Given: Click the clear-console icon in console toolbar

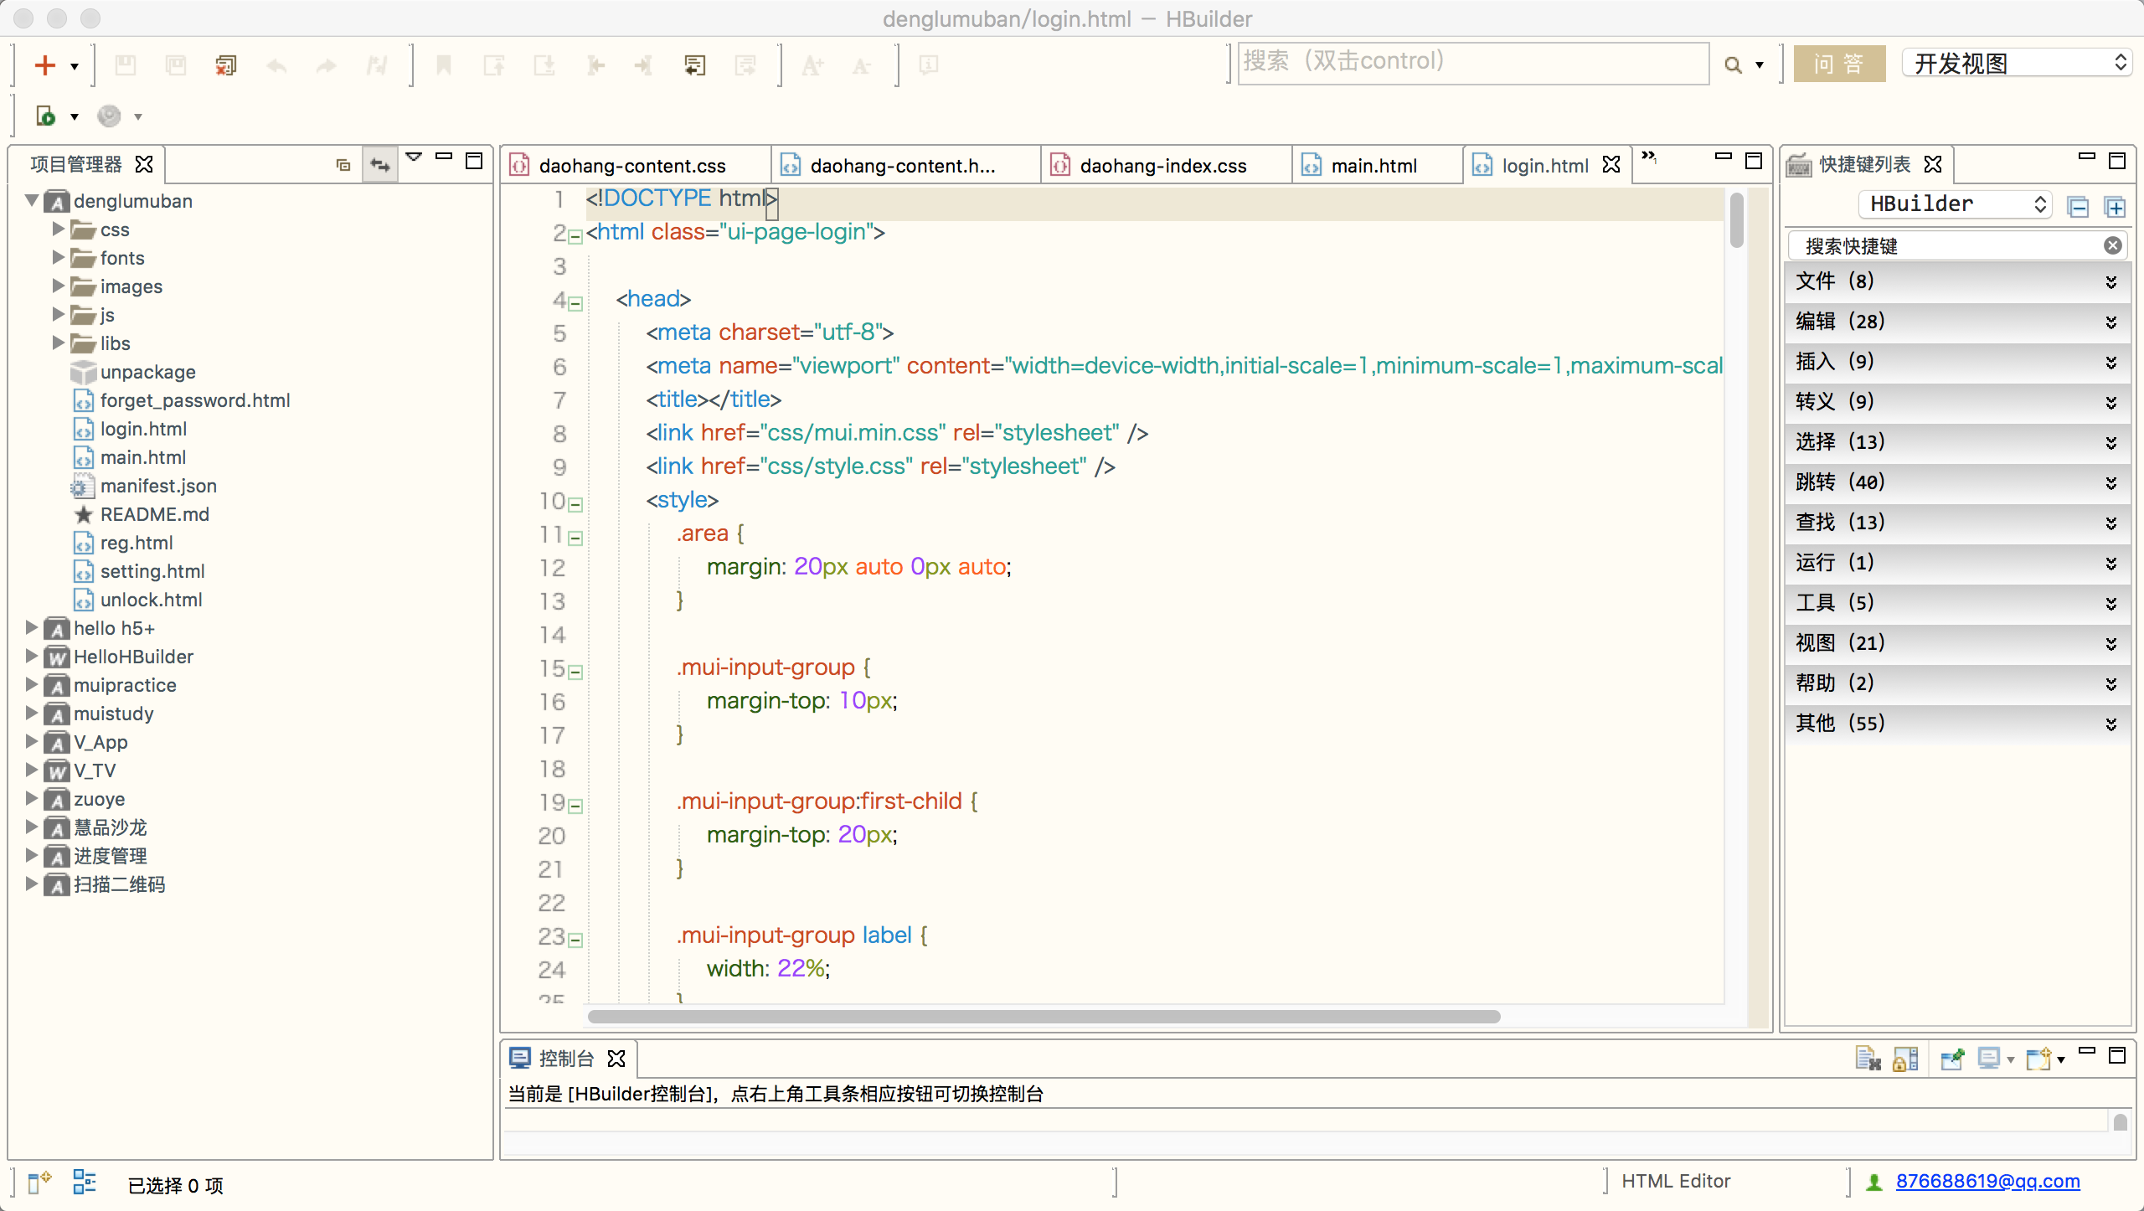Looking at the screenshot, I should coord(1868,1059).
